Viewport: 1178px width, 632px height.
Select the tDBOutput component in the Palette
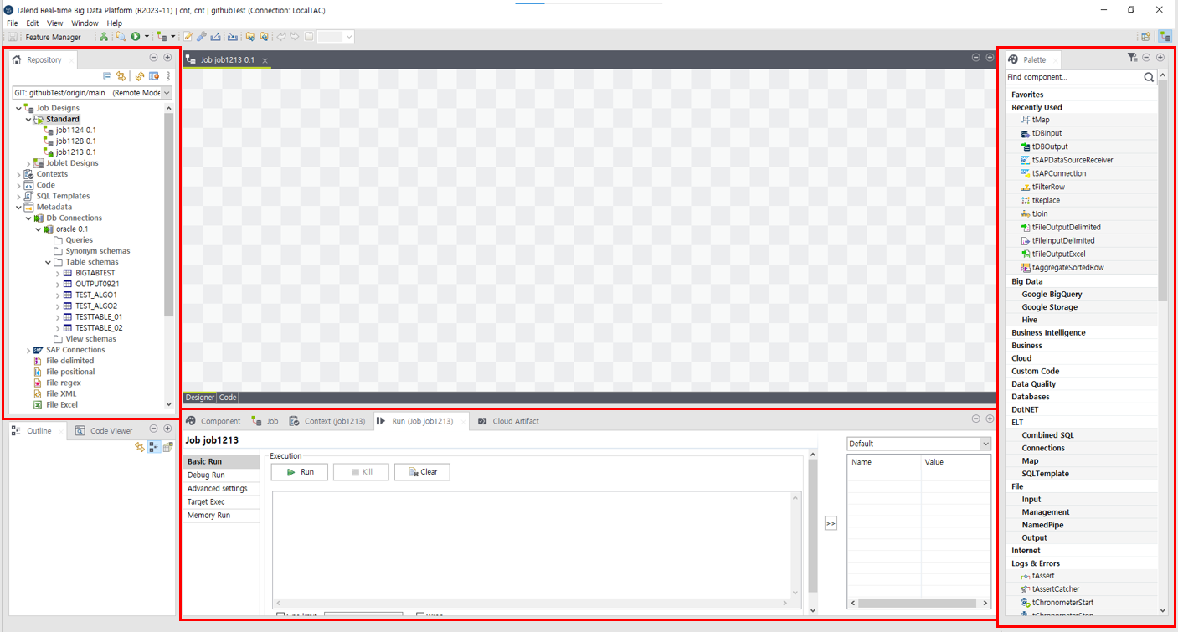pyautogui.click(x=1050, y=146)
